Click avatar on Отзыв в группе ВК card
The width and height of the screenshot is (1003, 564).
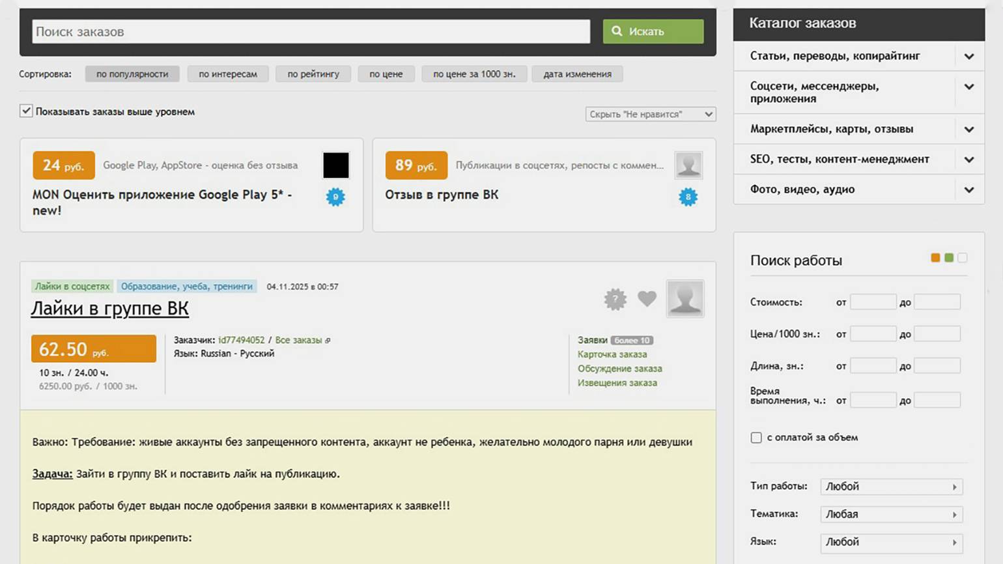pyautogui.click(x=688, y=165)
